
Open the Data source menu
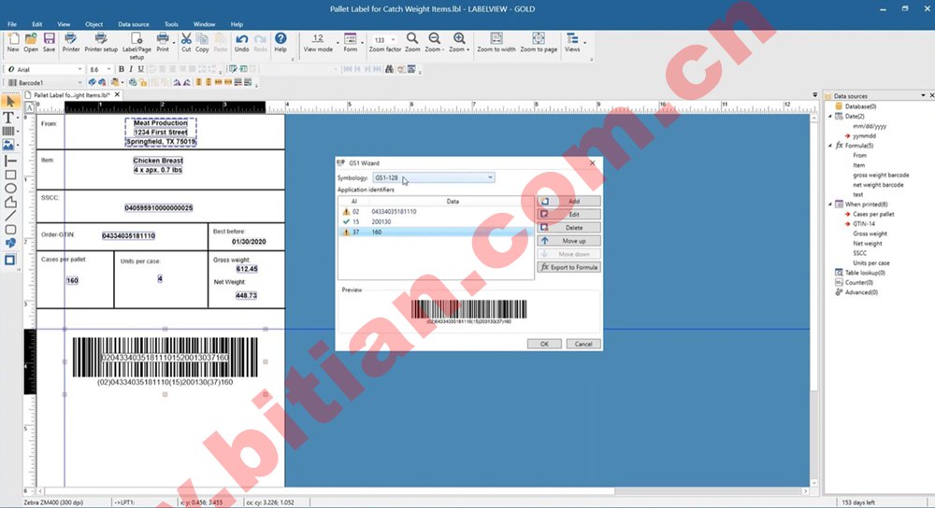point(134,24)
